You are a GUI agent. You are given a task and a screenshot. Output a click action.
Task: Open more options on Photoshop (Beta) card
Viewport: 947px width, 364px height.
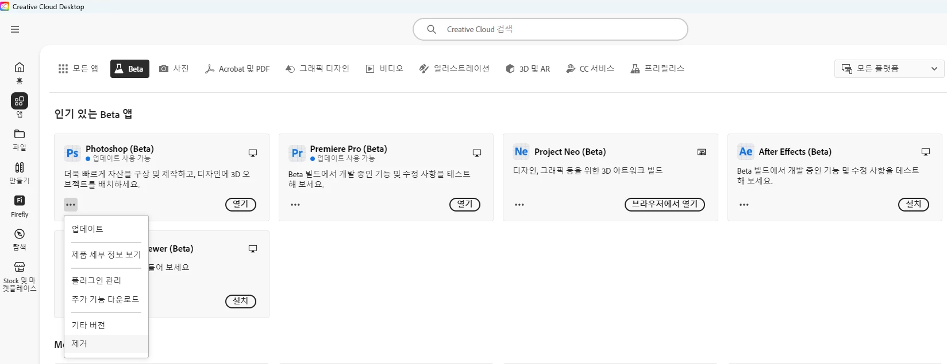coord(71,205)
